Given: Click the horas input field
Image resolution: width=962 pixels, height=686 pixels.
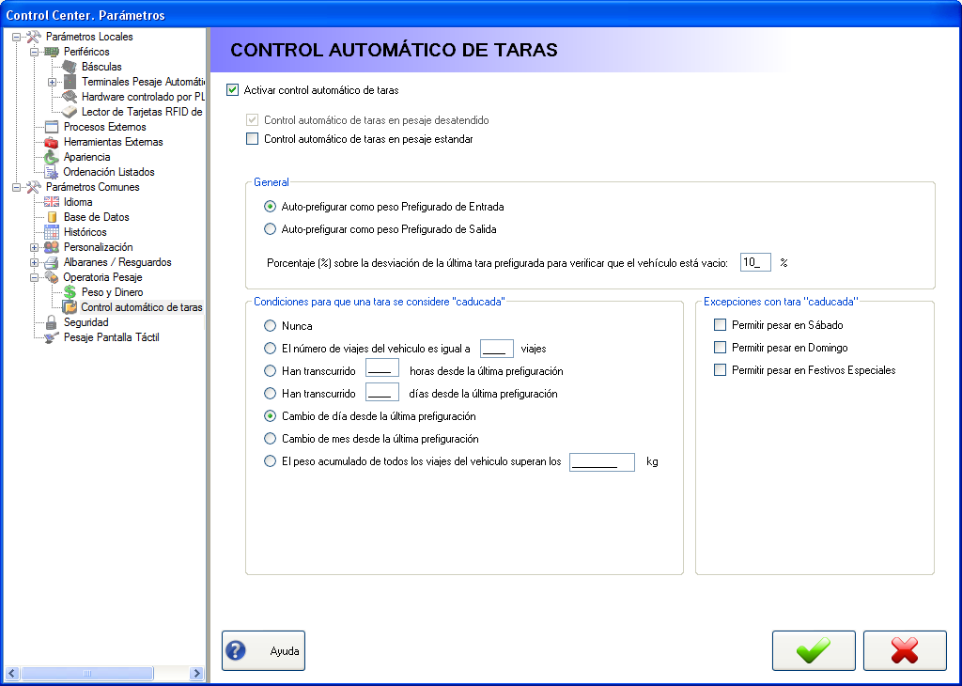Looking at the screenshot, I should click(x=382, y=368).
